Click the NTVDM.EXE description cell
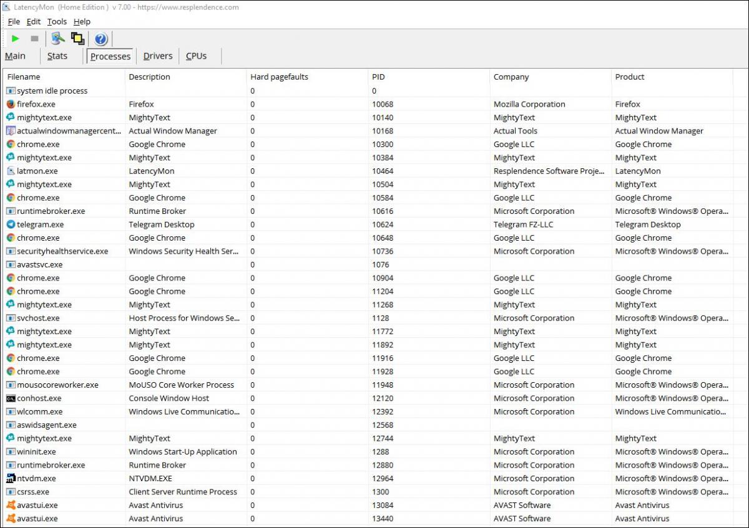Viewport: 749px width, 528px height. pyautogui.click(x=150, y=478)
